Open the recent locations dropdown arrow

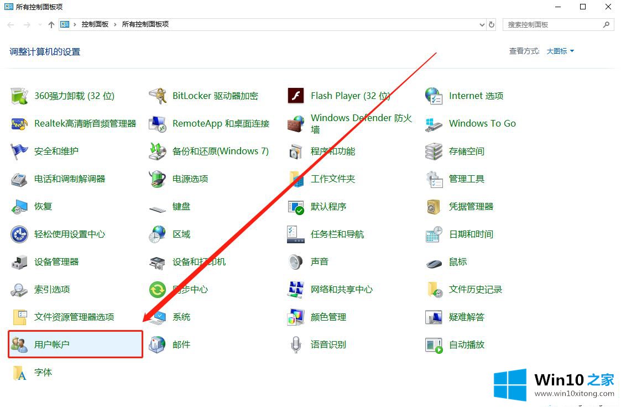pyautogui.click(x=40, y=24)
